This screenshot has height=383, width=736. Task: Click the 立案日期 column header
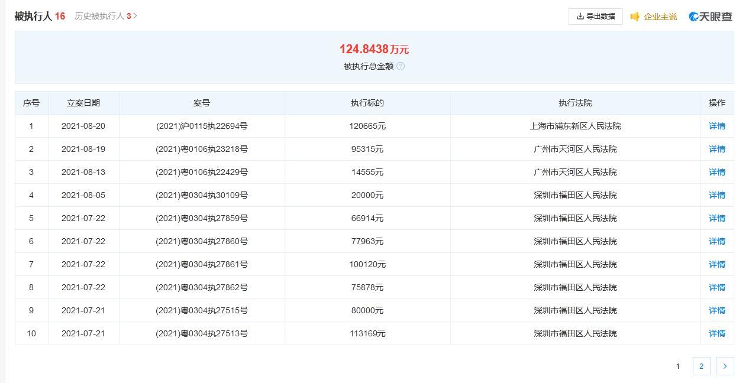pyautogui.click(x=83, y=103)
